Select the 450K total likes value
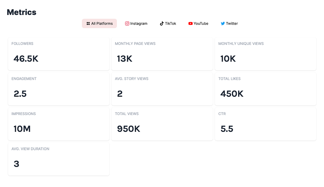 [232, 94]
